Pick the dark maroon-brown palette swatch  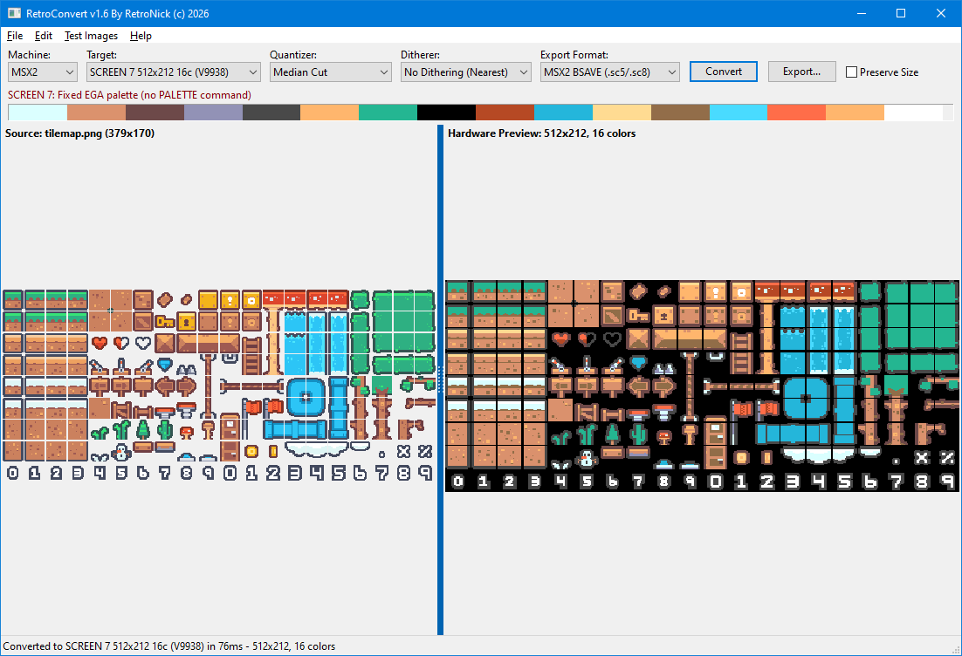(x=155, y=113)
